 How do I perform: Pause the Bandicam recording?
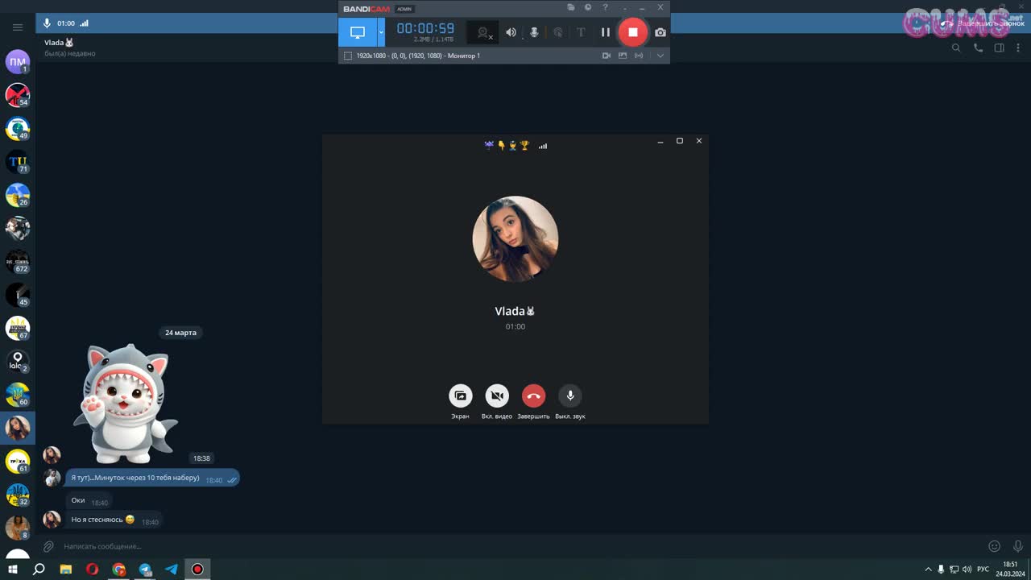pos(605,32)
